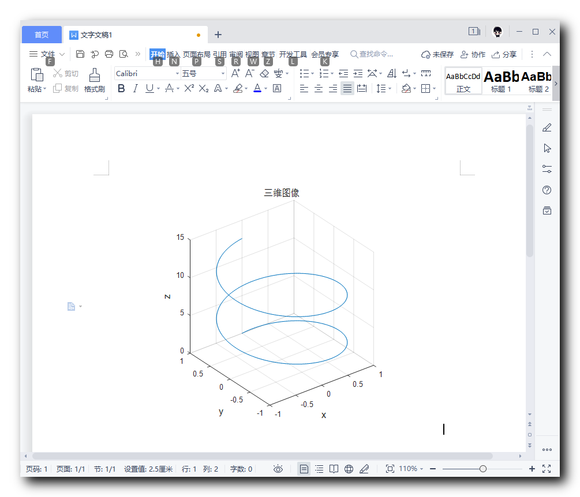Select center text alignment
580x497 pixels.
coord(319,88)
